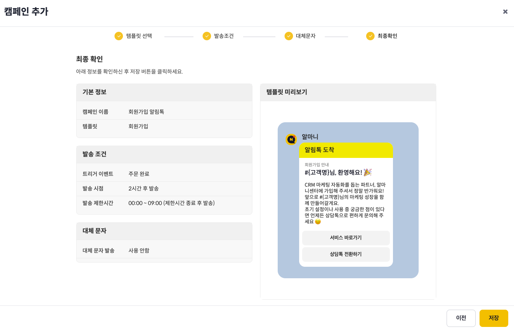Click the 캠페인 추가 dialog title
Screen dimensions: 514x330
click(26, 12)
